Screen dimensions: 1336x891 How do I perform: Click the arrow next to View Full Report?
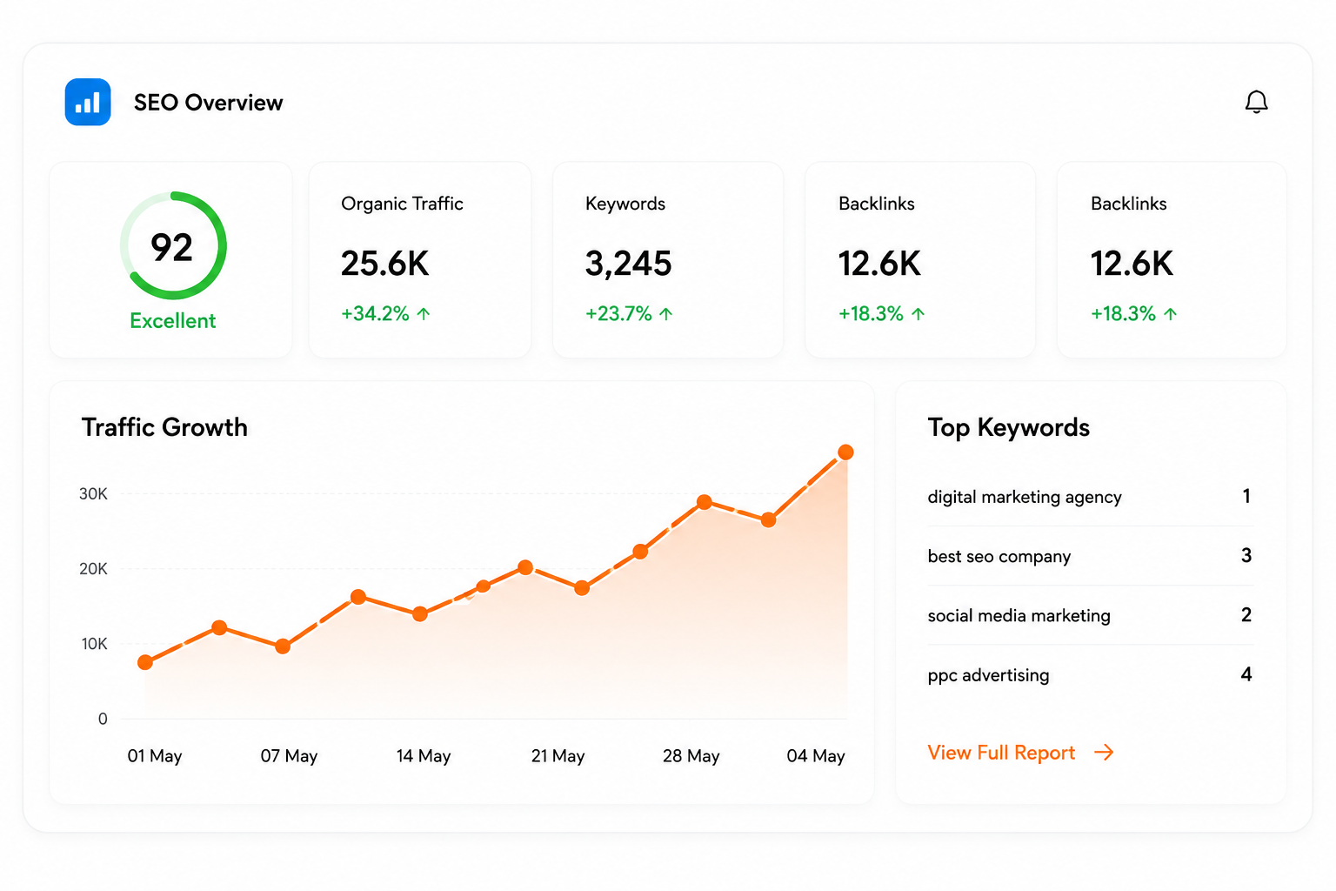(x=1104, y=753)
